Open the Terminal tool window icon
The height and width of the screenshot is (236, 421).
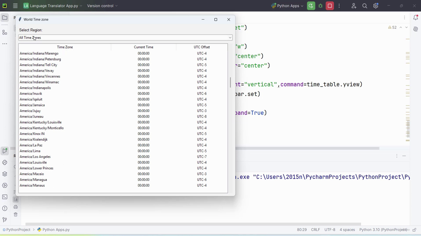coord(5,197)
